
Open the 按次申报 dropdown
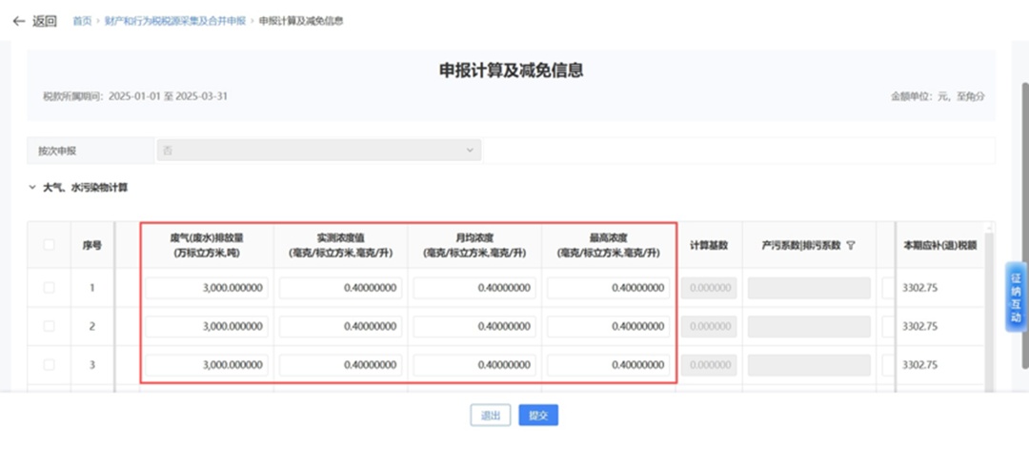319,151
